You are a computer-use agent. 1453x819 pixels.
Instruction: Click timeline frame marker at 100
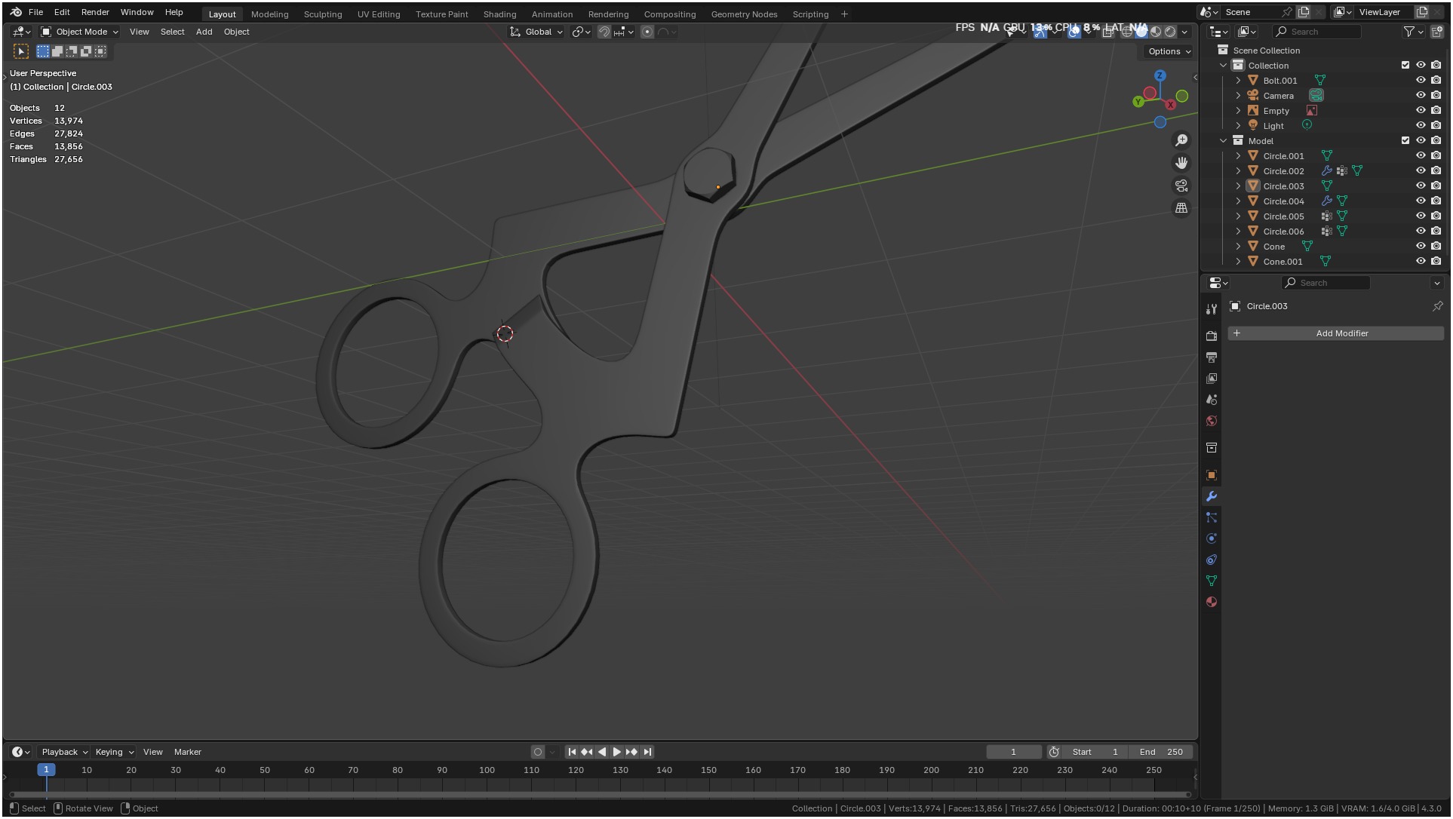[x=487, y=770]
